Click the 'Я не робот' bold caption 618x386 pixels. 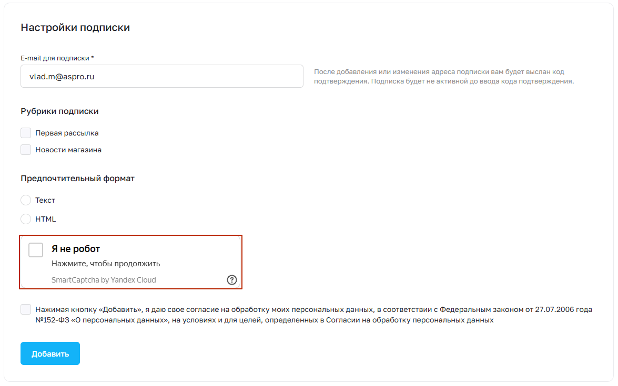click(76, 249)
